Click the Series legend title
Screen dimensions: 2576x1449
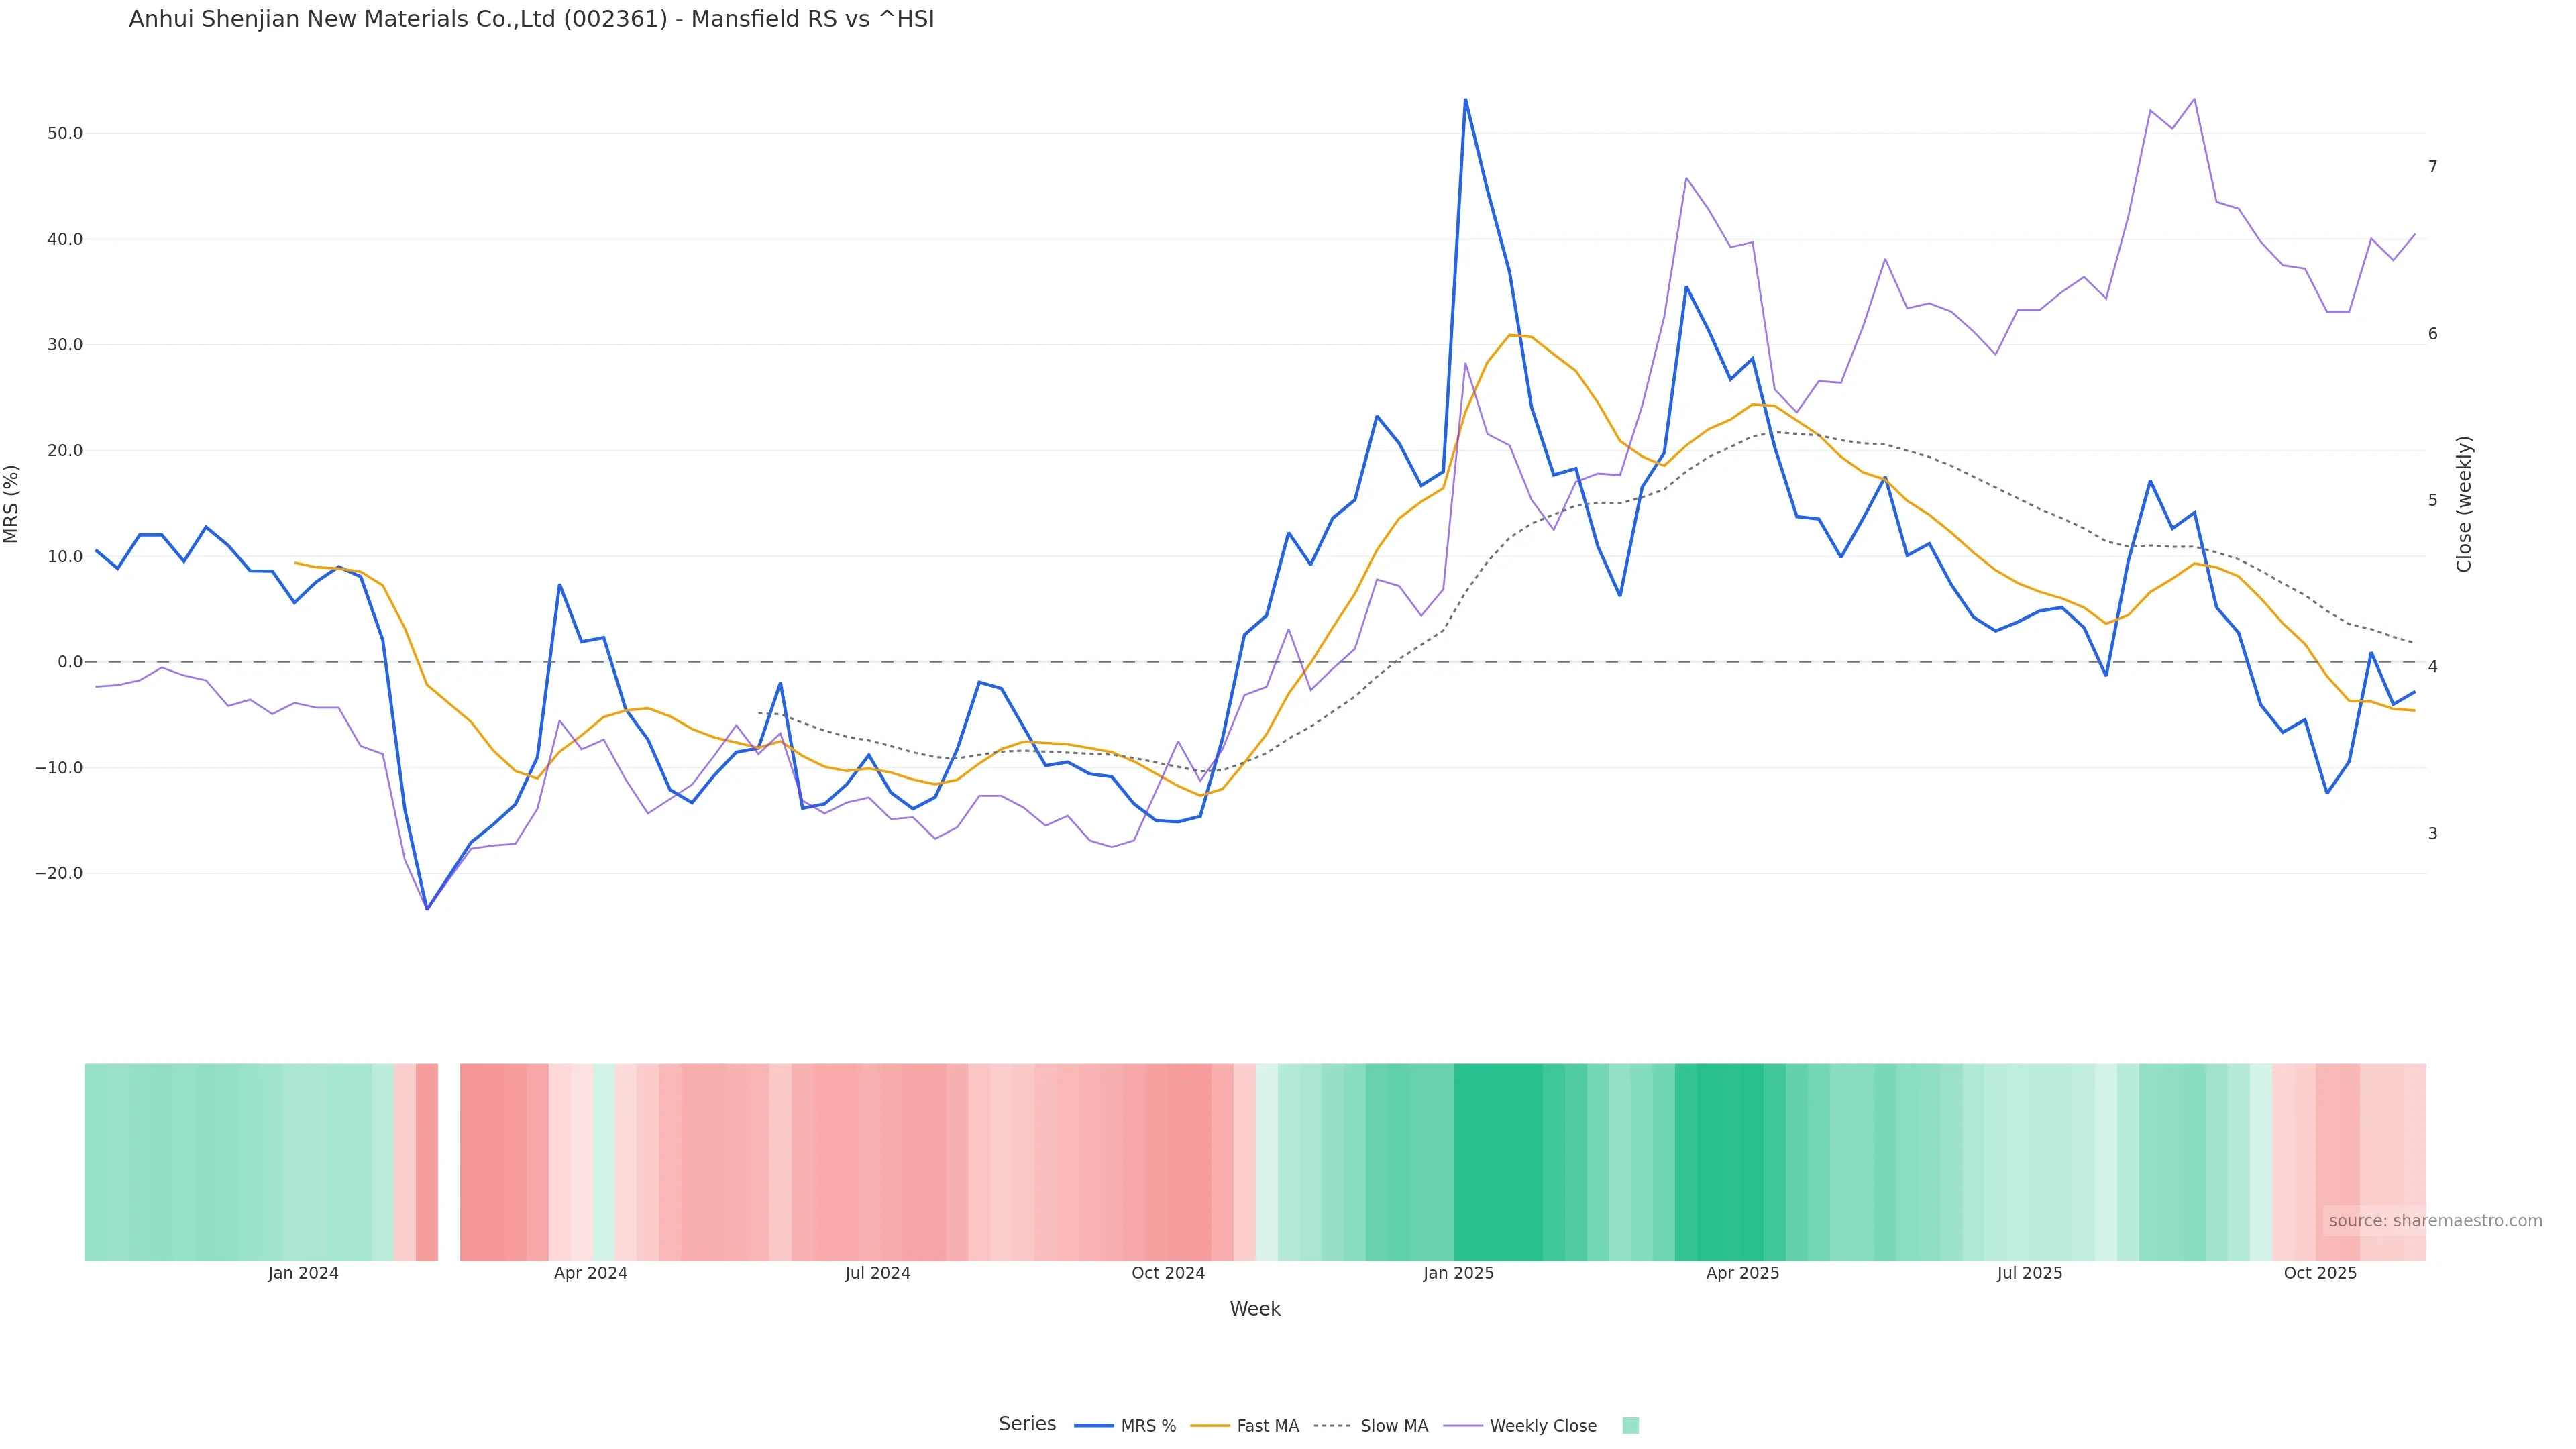tap(1027, 1424)
